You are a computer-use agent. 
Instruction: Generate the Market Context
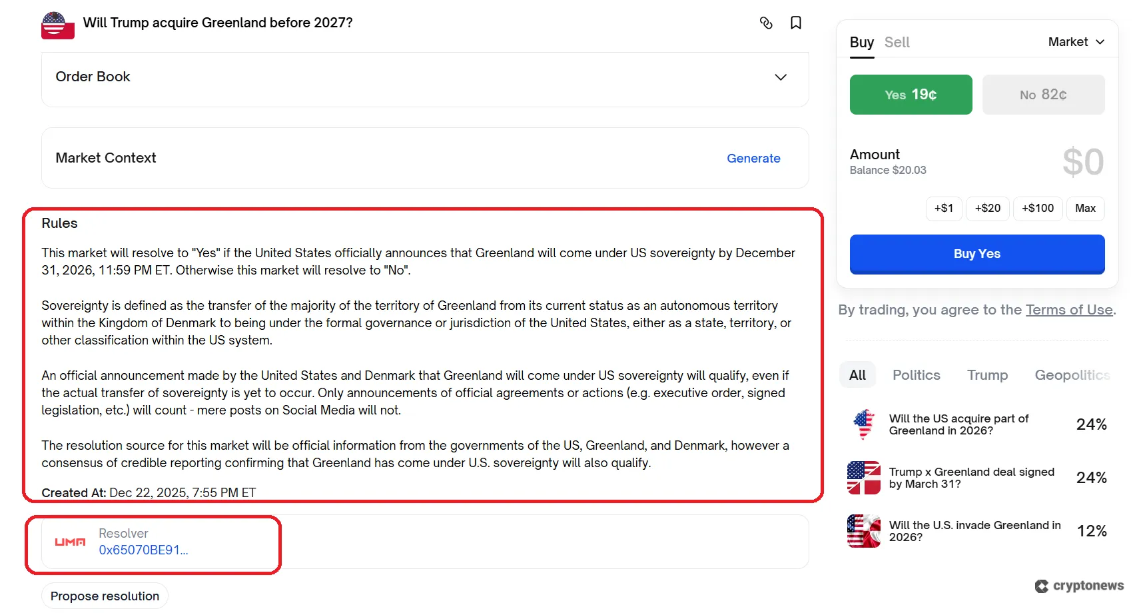[753, 159]
